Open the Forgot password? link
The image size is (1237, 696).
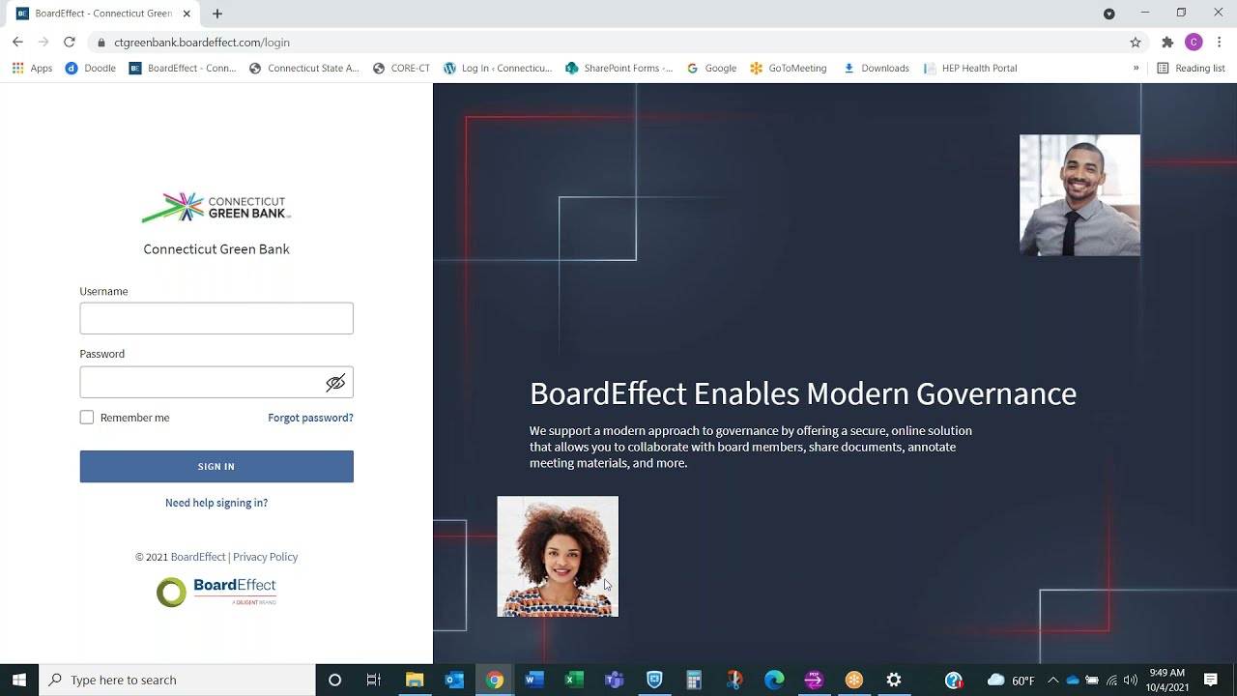(x=310, y=418)
